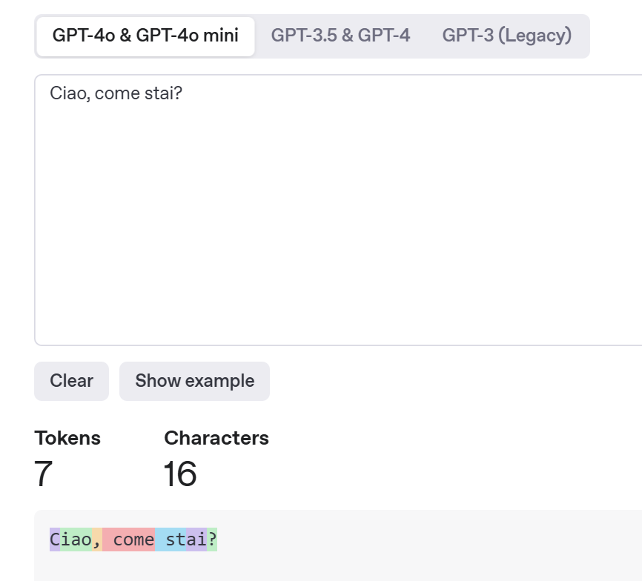Viewport: 642px width, 581px height.
Task: Select the GPT-3 (Legacy) tokenizer tab
Action: click(x=507, y=36)
